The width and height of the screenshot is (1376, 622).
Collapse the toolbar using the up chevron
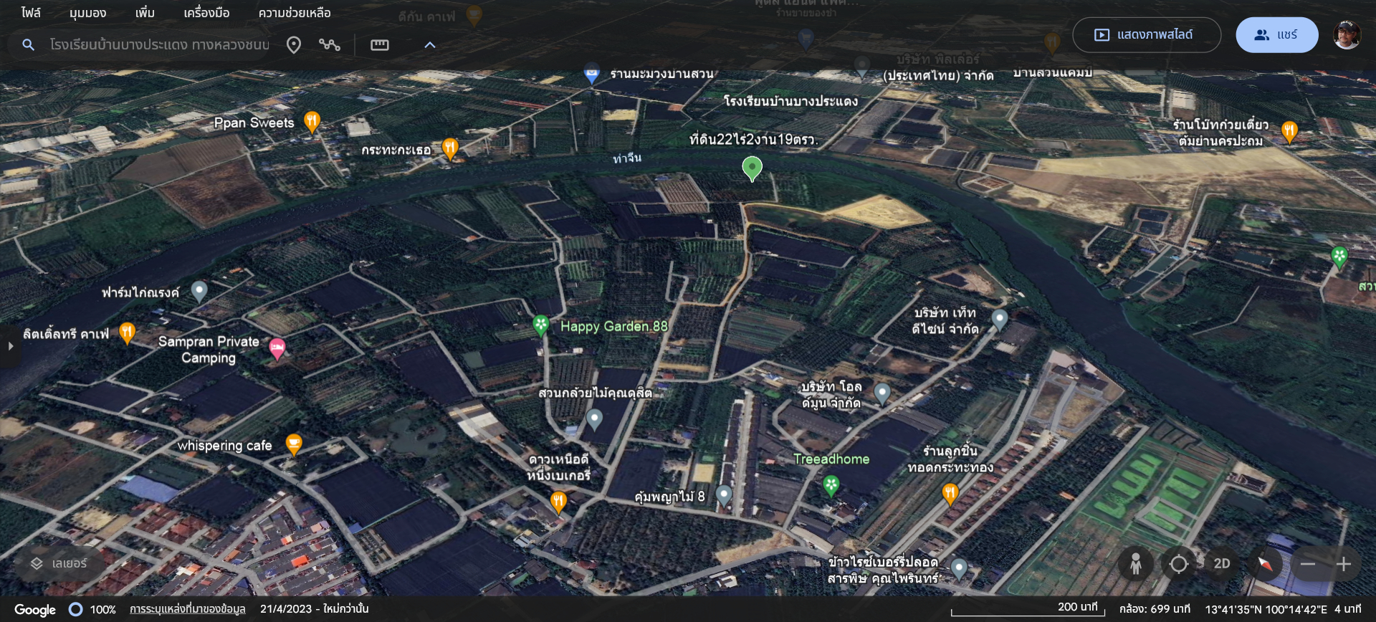(430, 45)
